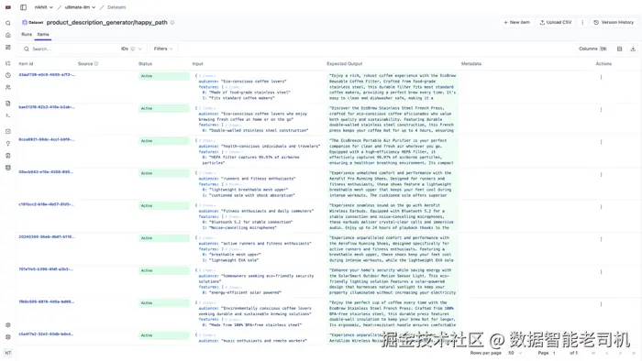Open item link c5a4f7e2

click(46, 334)
